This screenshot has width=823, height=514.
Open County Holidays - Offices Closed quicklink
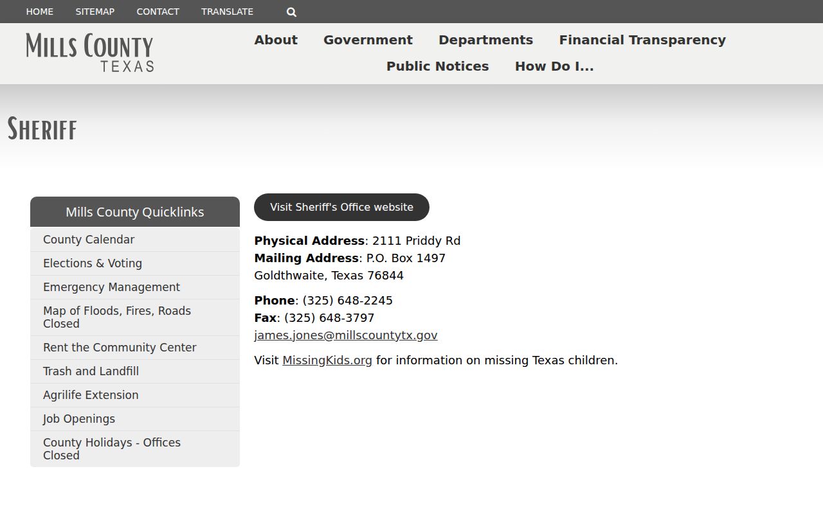pyautogui.click(x=135, y=449)
